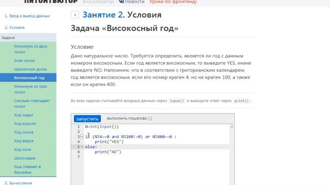
Task: Click the code editor scrollbar up arrow
Action: 232,127
